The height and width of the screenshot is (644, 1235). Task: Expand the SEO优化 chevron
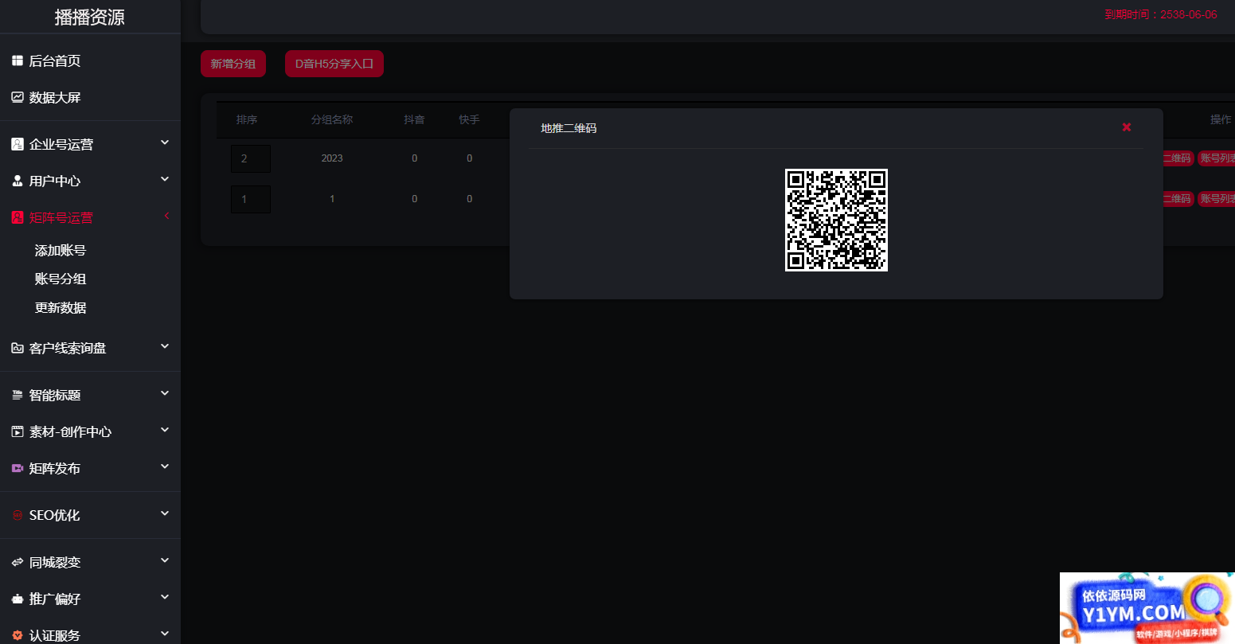point(165,513)
